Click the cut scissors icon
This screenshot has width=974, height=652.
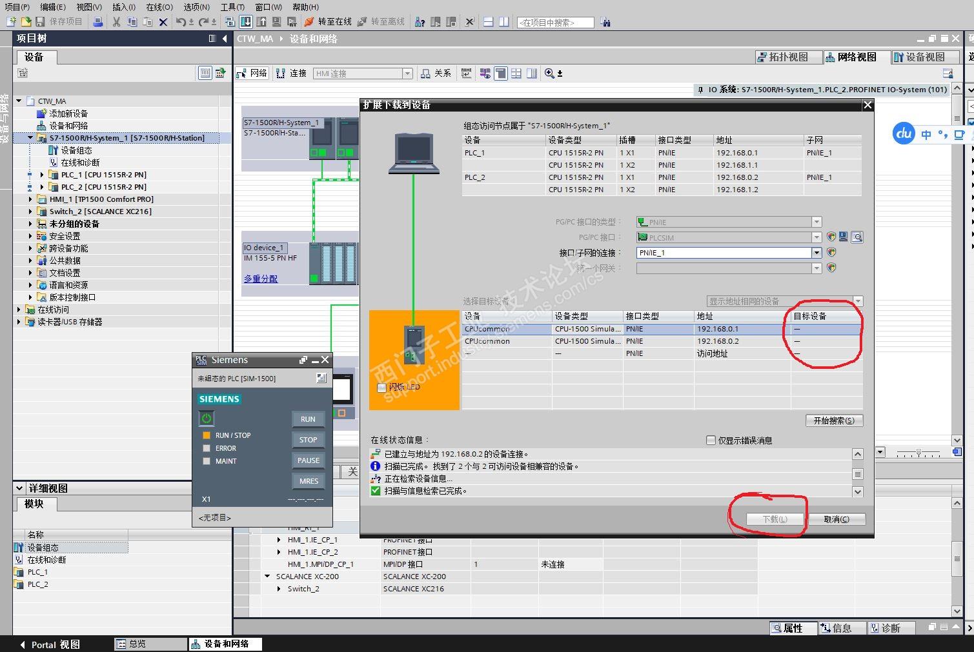[x=116, y=22]
